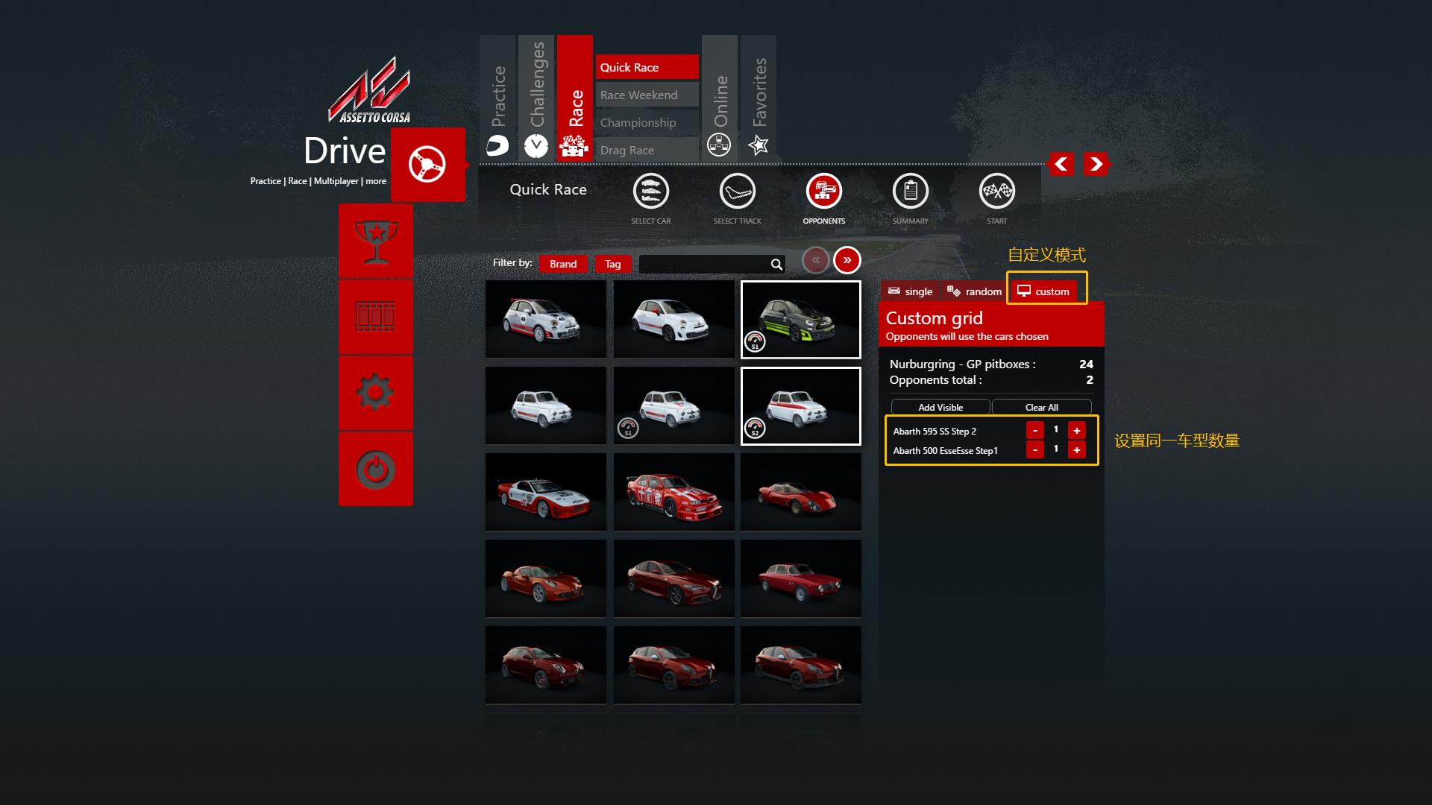Switch to the Favorites tab

click(759, 98)
